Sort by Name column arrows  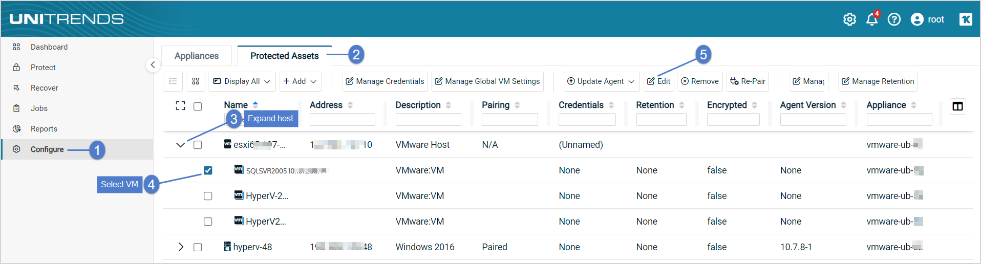tap(255, 105)
